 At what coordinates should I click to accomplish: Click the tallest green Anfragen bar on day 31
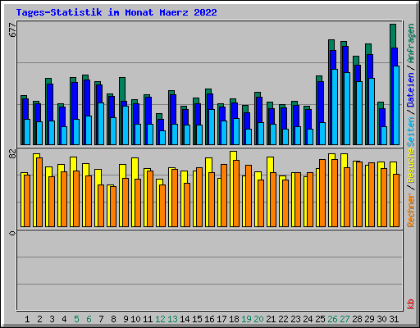[x=393, y=36]
